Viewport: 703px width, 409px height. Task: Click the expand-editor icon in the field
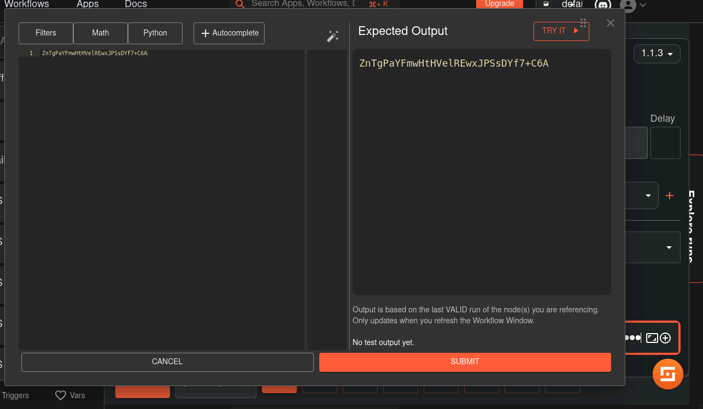(x=652, y=338)
